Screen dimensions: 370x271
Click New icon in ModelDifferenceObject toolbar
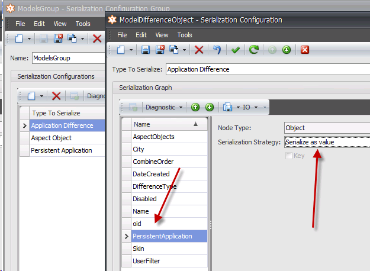[x=121, y=50]
